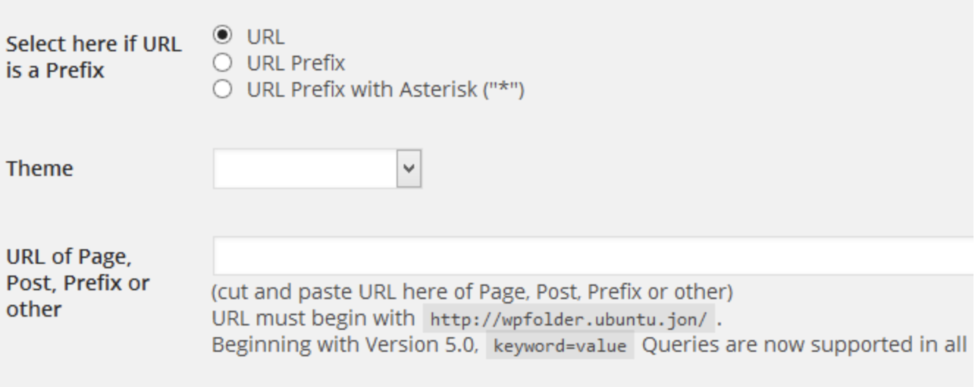Enable "URL Prefix with Asterisk" radio button
The height and width of the screenshot is (387, 975).
point(221,89)
